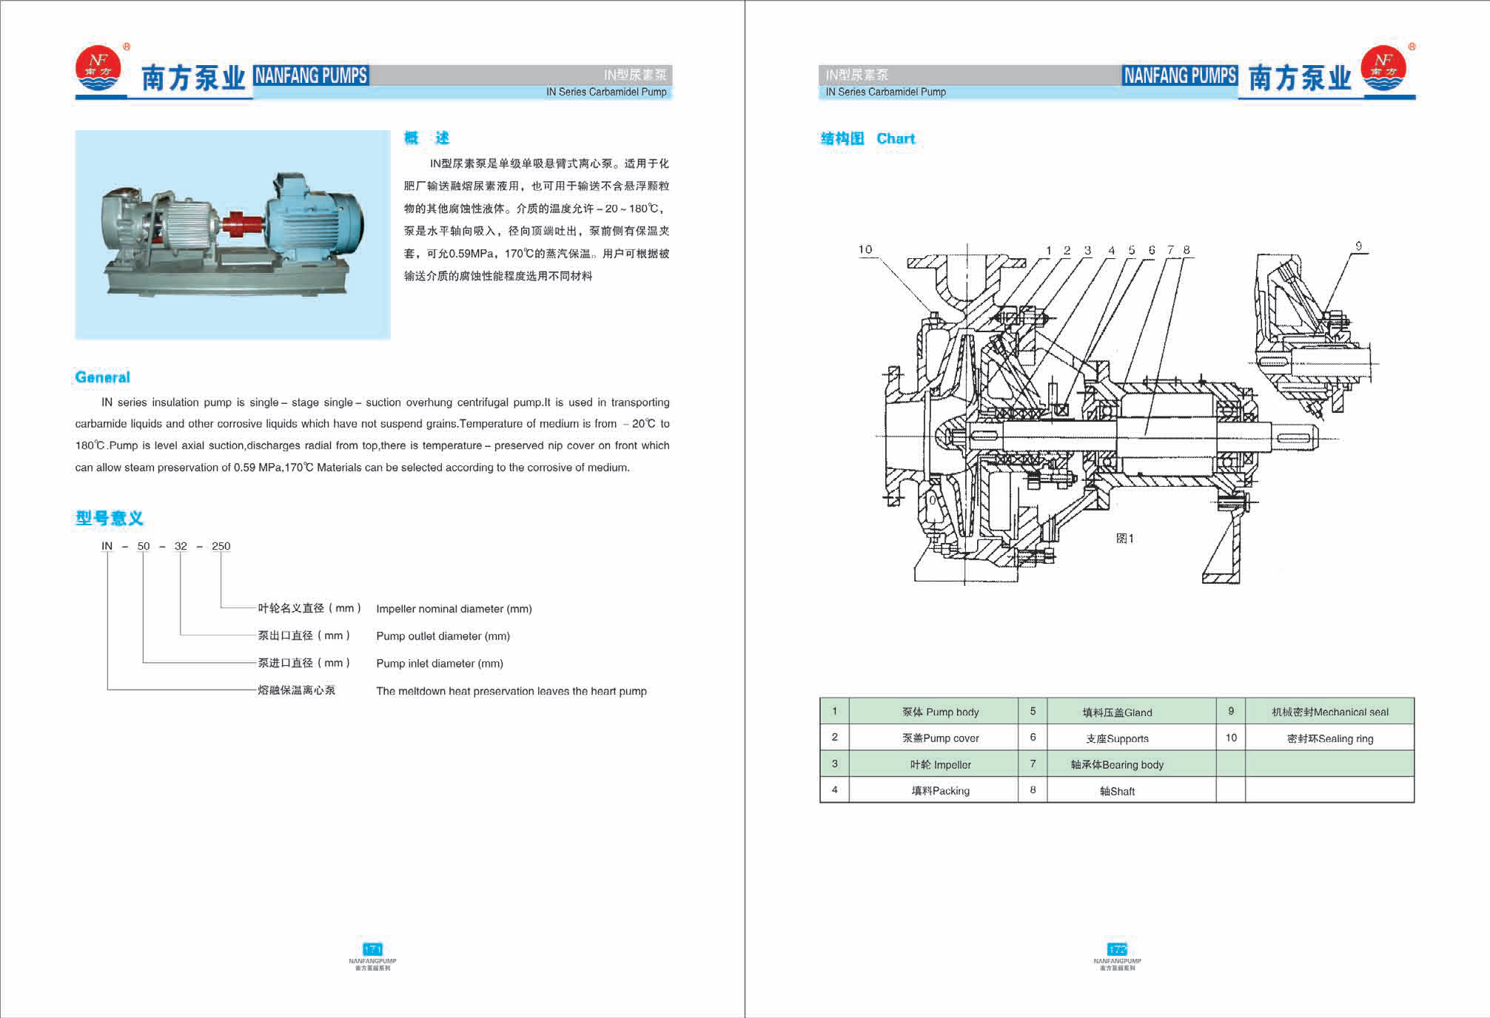The width and height of the screenshot is (1490, 1018).
Task: Click callout number 4 on the drawing
Action: [1111, 250]
